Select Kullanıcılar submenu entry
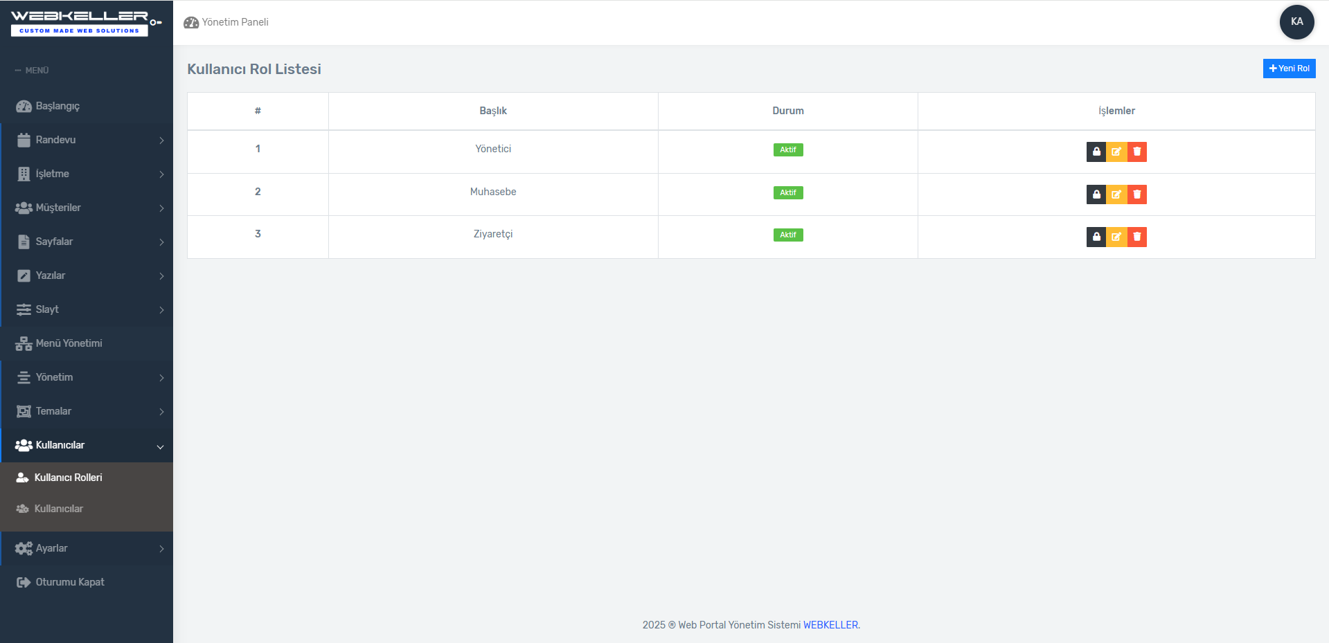The width and height of the screenshot is (1329, 643). [59, 509]
